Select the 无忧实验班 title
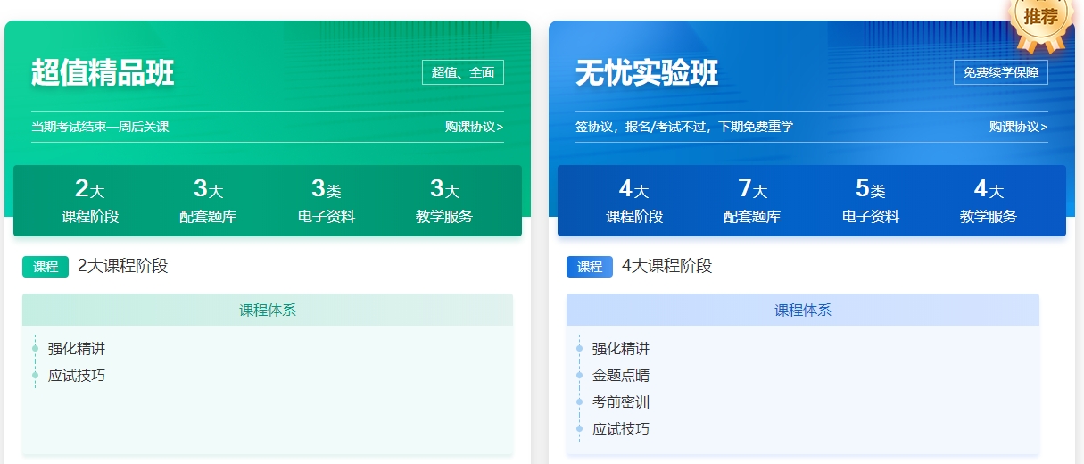This screenshot has width=1084, height=464. [647, 73]
